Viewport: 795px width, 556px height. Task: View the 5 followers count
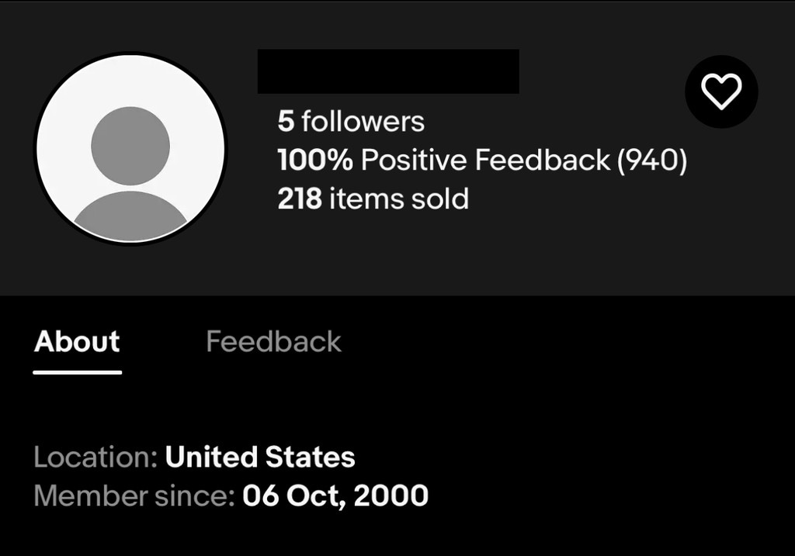(x=351, y=121)
